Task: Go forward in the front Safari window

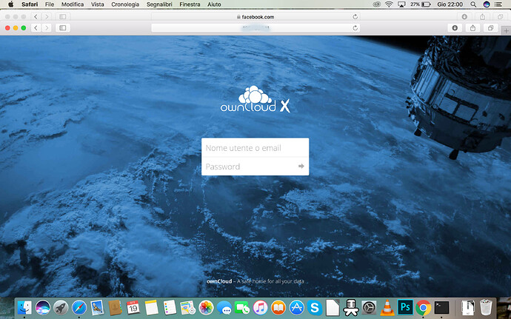Action: pyautogui.click(x=47, y=28)
